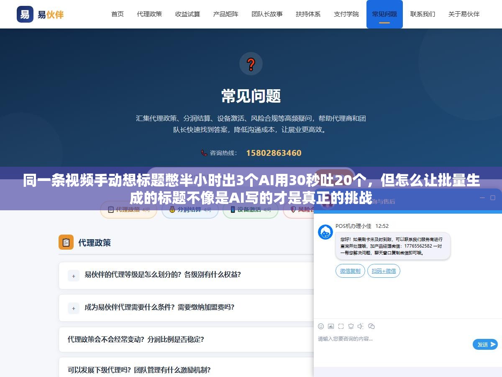This screenshot has width=502, height=377.
Task: Select the active 常见问题 nav tab
Action: tap(384, 14)
